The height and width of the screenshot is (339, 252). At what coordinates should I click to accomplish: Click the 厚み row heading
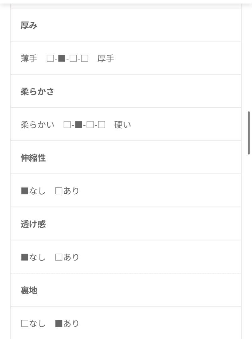point(29,25)
